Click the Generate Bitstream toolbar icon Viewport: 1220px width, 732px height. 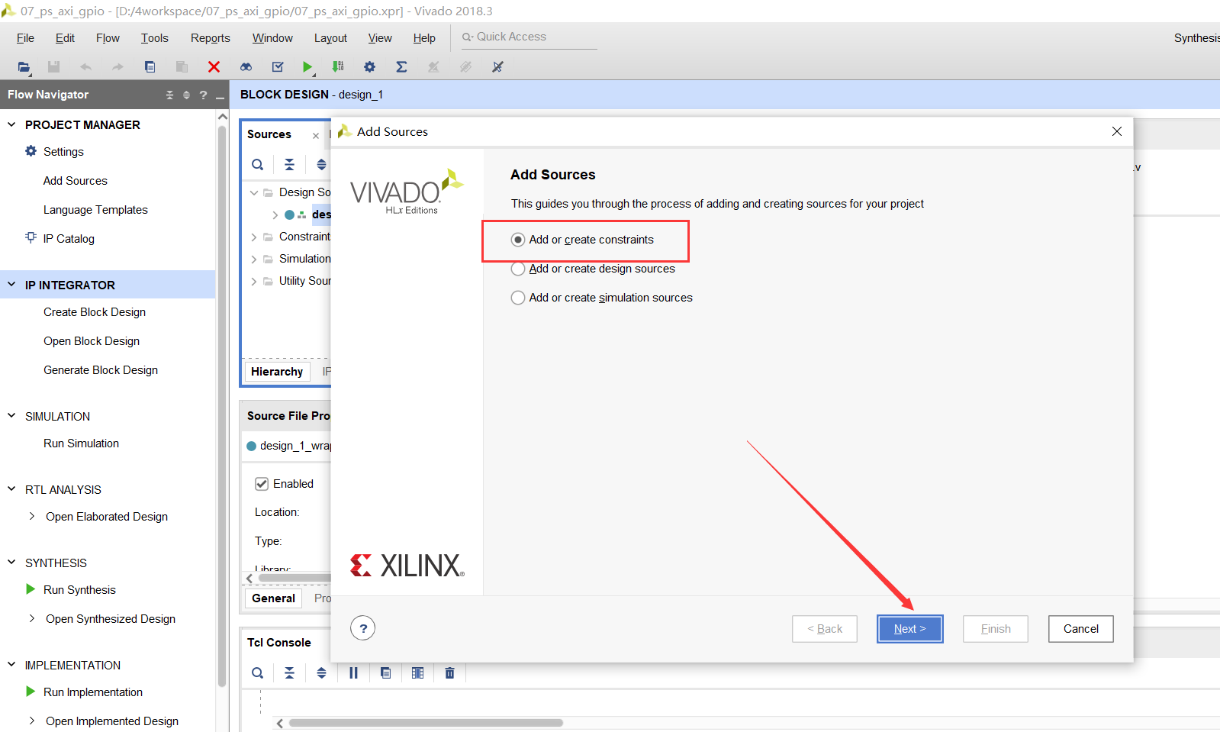click(338, 67)
